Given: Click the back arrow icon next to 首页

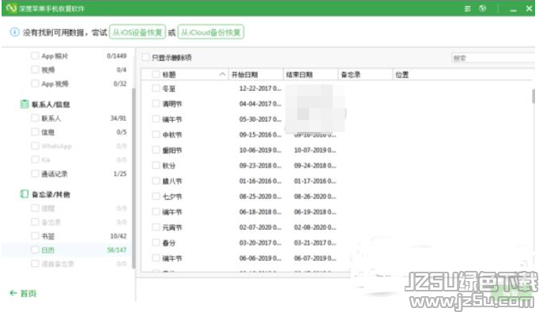Looking at the screenshot, I should click(x=13, y=293).
